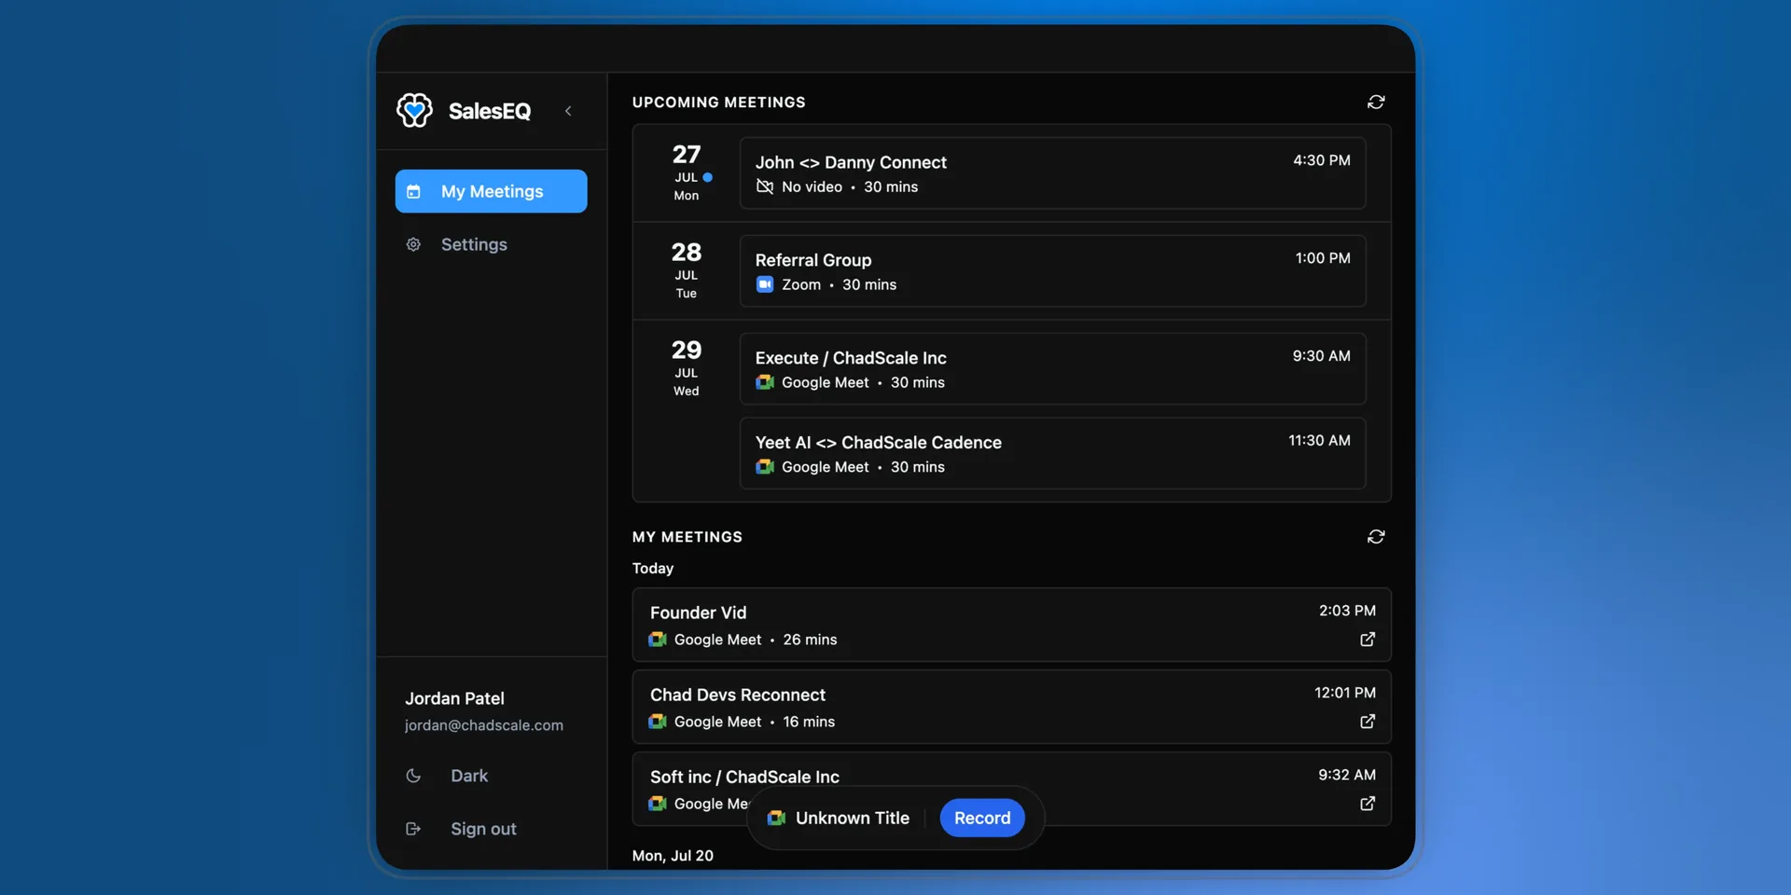
Task: Refresh the My Meetings section
Action: [1376, 536]
